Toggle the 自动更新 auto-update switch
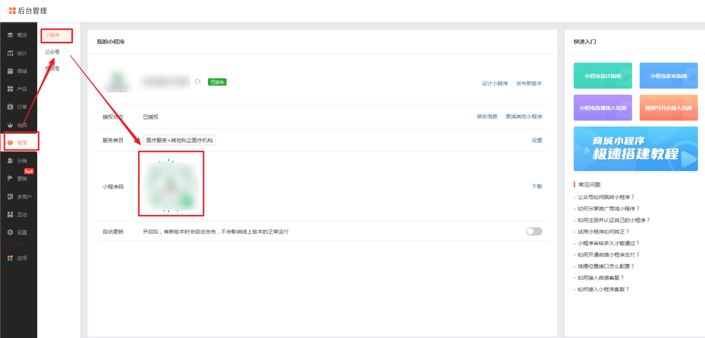 (534, 231)
